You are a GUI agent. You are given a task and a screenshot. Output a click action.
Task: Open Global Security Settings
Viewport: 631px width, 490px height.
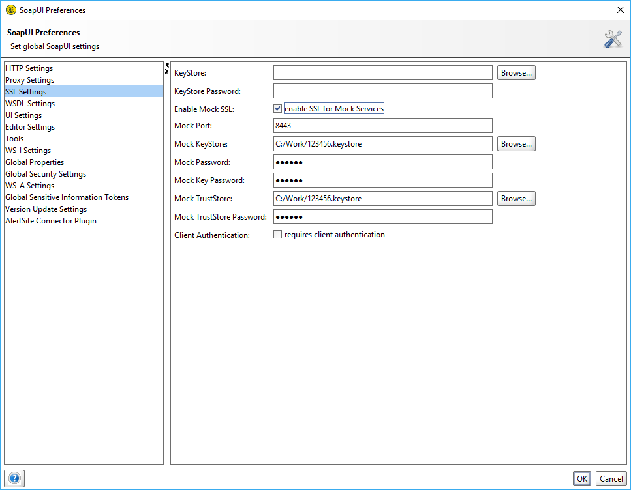coord(45,173)
